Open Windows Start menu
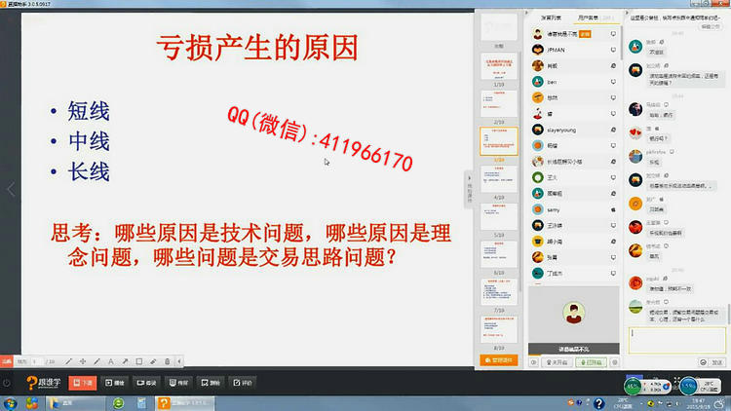Screen dimensions: 731x411 click(x=10, y=403)
